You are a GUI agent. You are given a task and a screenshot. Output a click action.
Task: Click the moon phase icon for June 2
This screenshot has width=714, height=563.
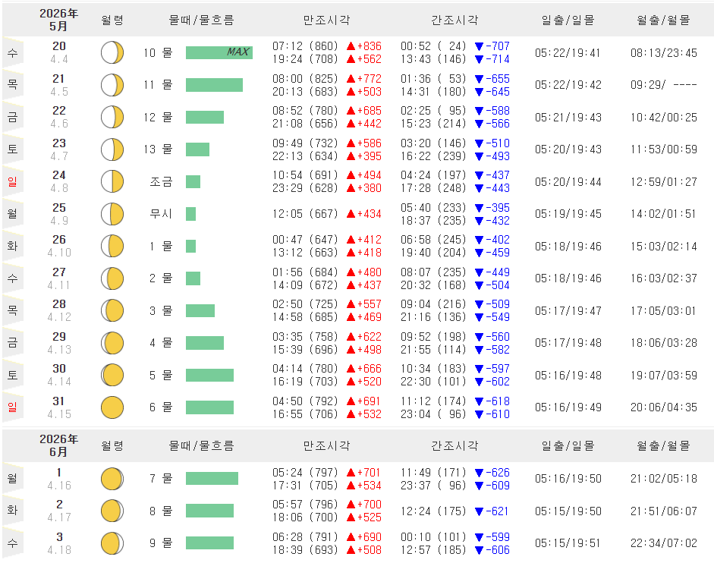click(112, 511)
